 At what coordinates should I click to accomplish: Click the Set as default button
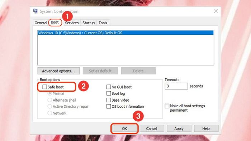pyautogui.click(x=100, y=71)
